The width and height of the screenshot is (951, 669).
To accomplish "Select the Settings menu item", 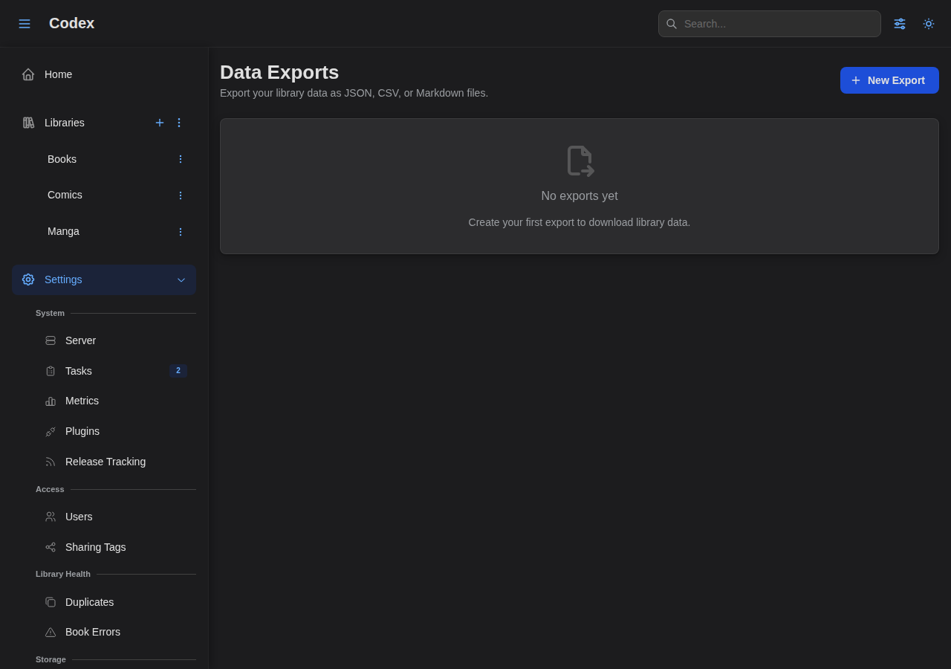I will pyautogui.click(x=104, y=279).
